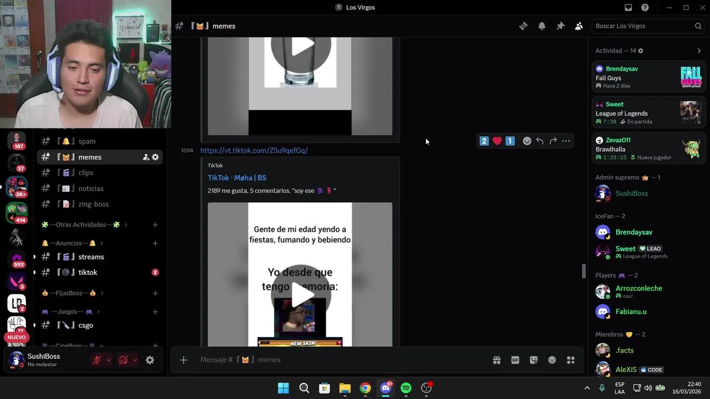
Task: Toggle microphone mute button
Action: click(x=97, y=360)
